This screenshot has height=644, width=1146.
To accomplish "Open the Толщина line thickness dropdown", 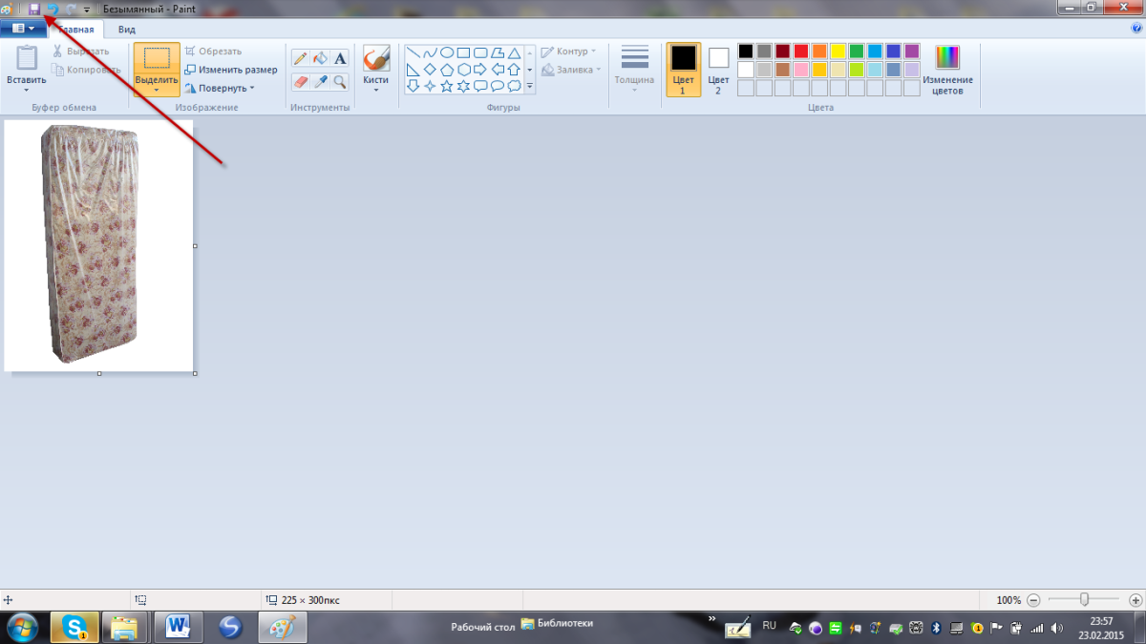I will (634, 70).
